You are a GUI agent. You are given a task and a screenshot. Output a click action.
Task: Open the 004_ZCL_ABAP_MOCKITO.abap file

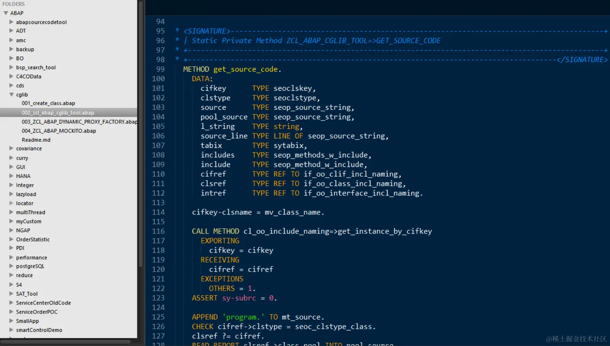click(x=59, y=131)
